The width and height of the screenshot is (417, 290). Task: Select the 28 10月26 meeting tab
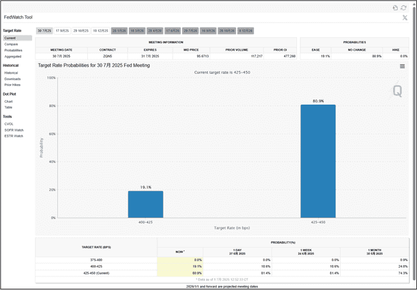pyautogui.click(x=227, y=31)
